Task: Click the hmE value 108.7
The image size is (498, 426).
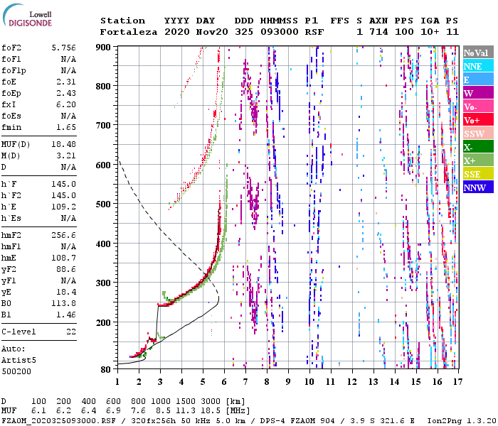Action: point(65,258)
